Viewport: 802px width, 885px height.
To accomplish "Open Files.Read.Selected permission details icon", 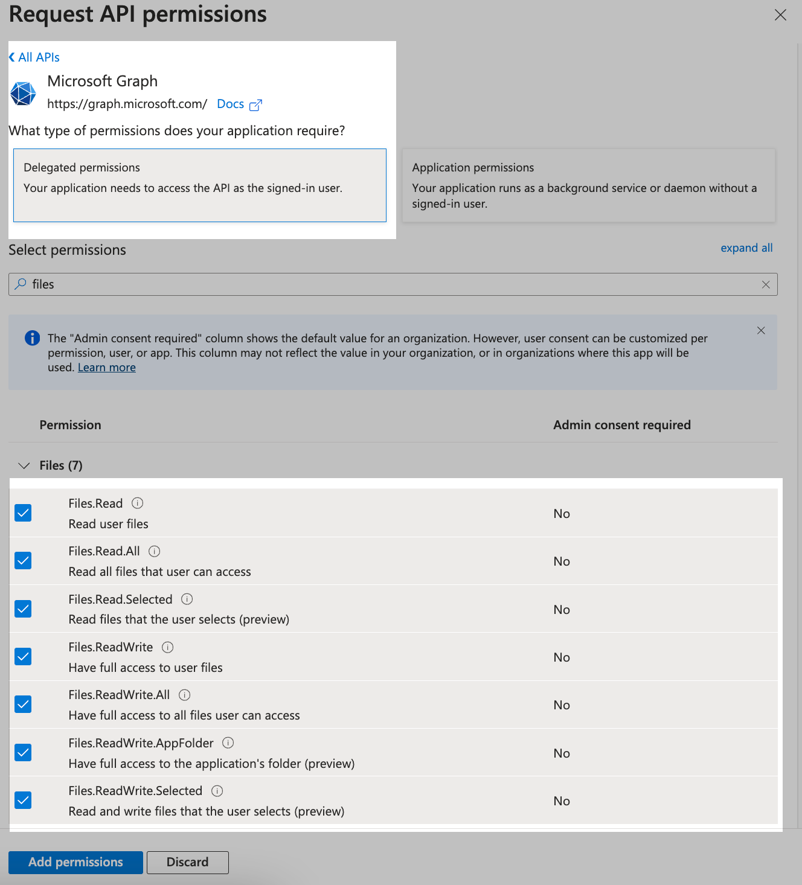I will point(187,599).
